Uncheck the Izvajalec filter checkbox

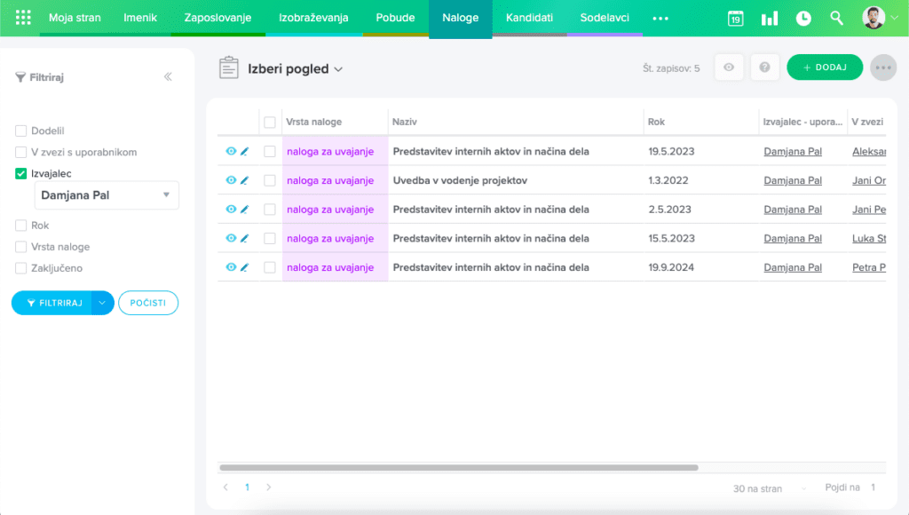[x=21, y=174]
